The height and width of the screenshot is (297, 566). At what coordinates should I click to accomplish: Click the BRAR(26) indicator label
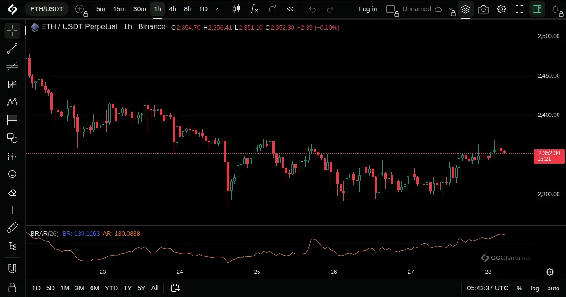coord(44,233)
